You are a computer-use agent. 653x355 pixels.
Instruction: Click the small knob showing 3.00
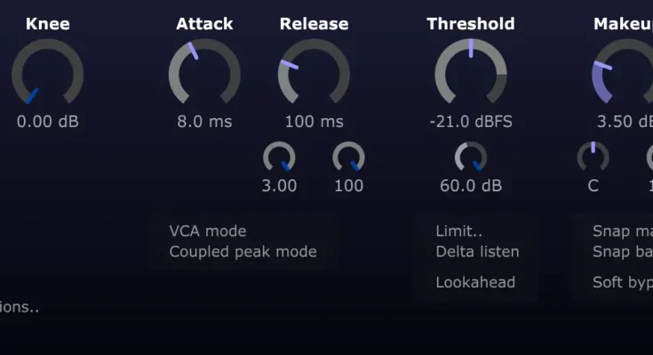tap(279, 158)
